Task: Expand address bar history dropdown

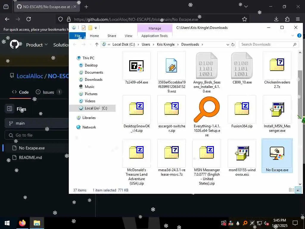Action: (x=228, y=45)
